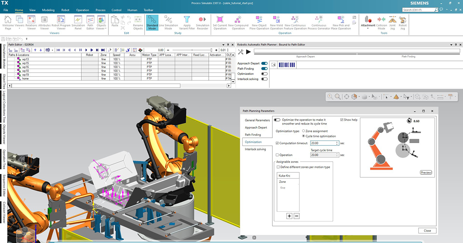The image size is (463, 243).
Task: Check Define different zones per motion type
Action: pyautogui.click(x=278, y=167)
